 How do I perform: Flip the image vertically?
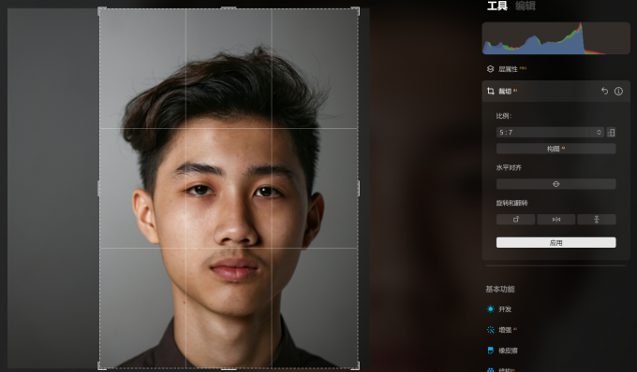pos(597,220)
